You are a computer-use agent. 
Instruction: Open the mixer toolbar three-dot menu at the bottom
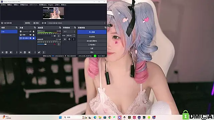tap(44, 52)
